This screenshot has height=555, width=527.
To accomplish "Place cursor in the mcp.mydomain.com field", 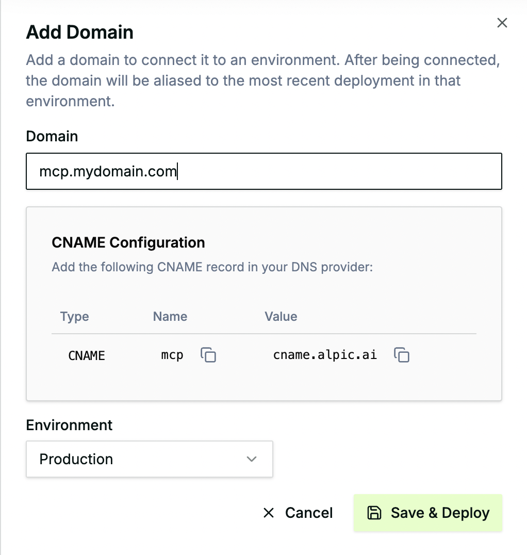I will pos(264,171).
